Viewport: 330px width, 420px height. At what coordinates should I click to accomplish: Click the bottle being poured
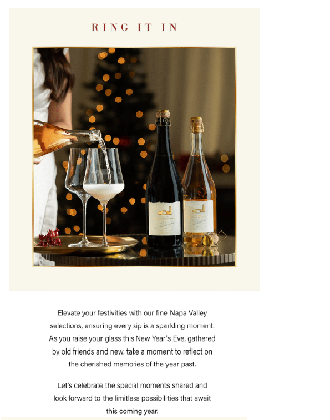point(67,138)
